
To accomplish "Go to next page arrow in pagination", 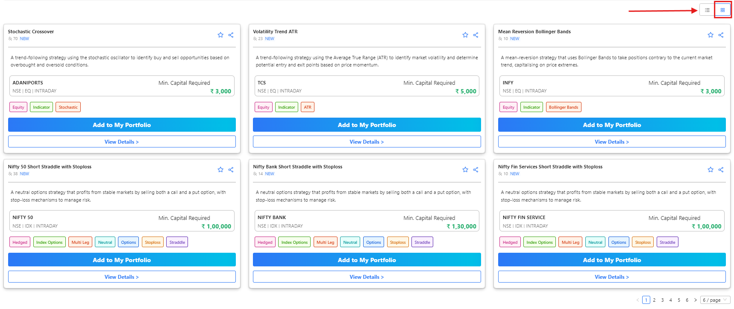I will 696,300.
